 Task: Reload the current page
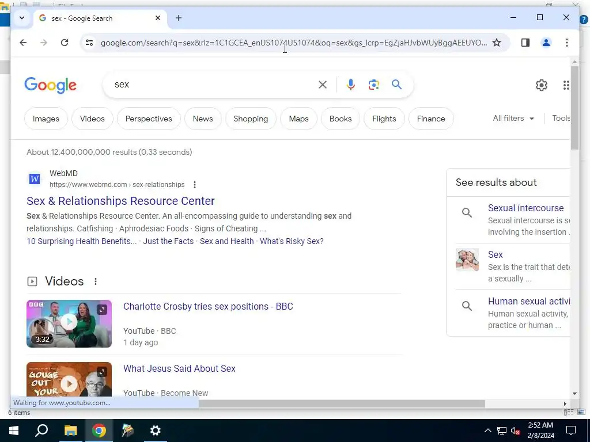[x=65, y=43]
